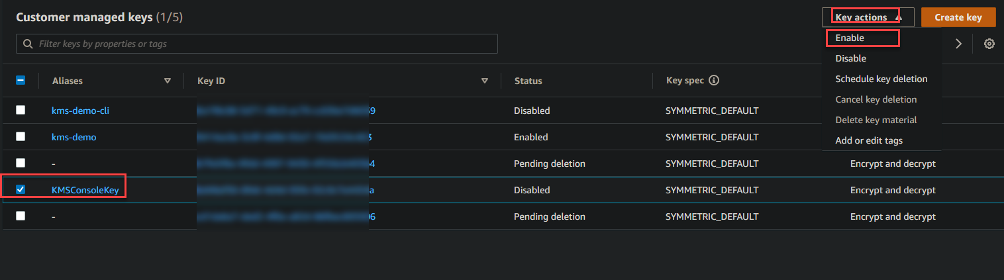Screen dimensions: 1004x280
Task: Go to next page with chevron arrow
Action: point(958,44)
